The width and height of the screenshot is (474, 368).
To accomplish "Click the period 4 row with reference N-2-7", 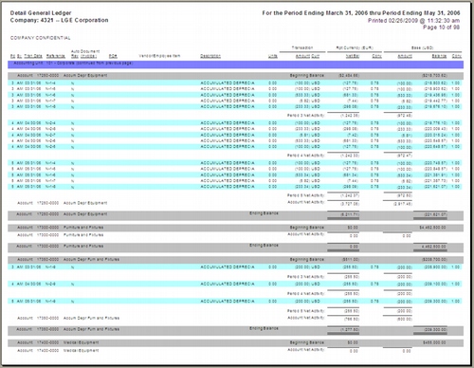I will [235, 135].
